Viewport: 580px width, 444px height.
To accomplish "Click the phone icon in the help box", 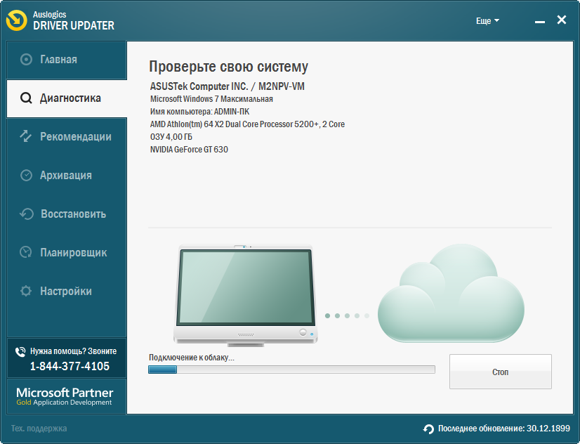I will [x=20, y=351].
